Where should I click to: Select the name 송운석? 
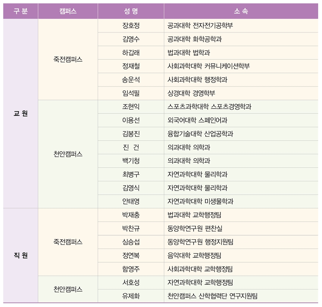click(131, 79)
